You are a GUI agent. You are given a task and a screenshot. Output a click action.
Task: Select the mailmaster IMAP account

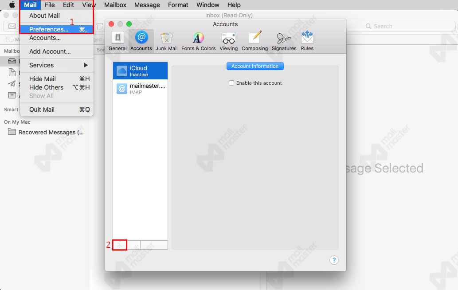click(140, 89)
